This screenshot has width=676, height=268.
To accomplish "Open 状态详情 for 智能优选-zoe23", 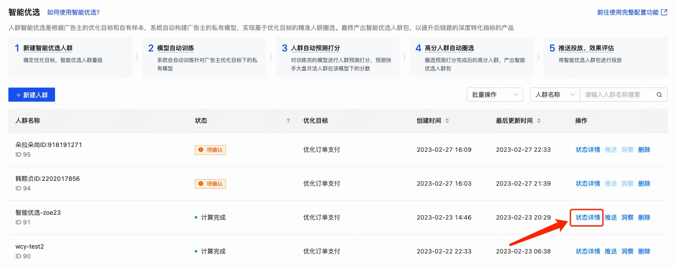I will click(587, 217).
